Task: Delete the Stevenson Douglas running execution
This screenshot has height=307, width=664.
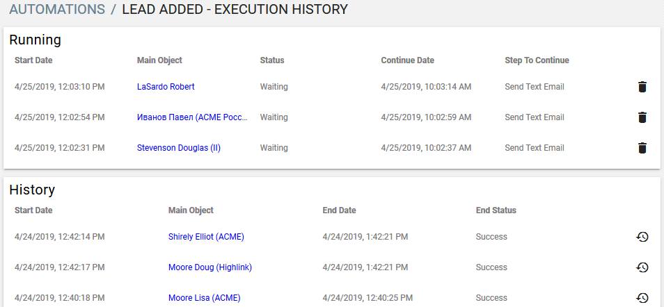Action: coord(642,148)
